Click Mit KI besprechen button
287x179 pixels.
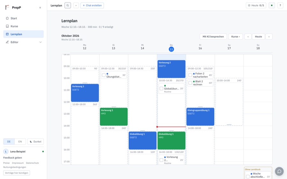click(x=213, y=37)
